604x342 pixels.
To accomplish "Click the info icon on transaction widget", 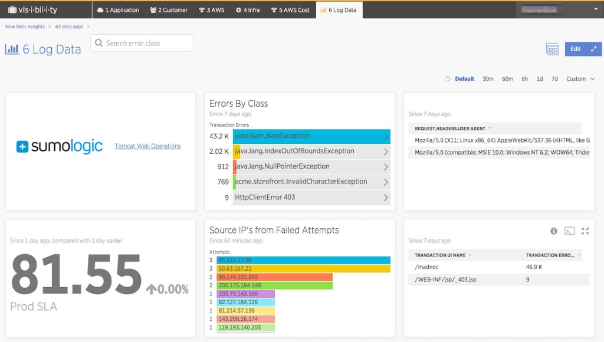I will click(x=553, y=231).
